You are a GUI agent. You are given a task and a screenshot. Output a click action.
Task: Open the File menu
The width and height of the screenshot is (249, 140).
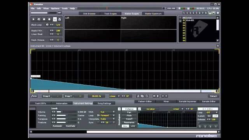point(33,9)
